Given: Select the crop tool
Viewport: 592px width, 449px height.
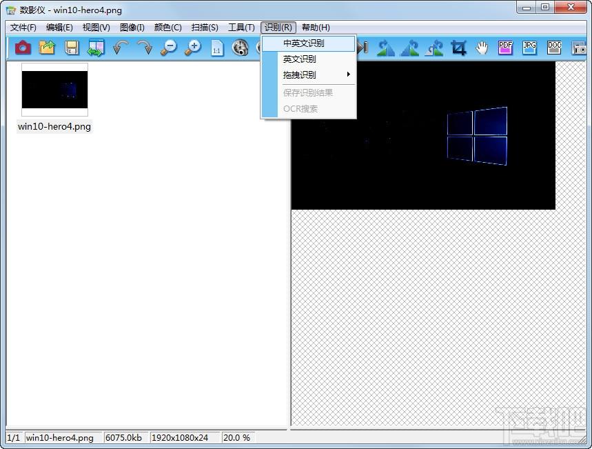Looking at the screenshot, I should tap(458, 48).
